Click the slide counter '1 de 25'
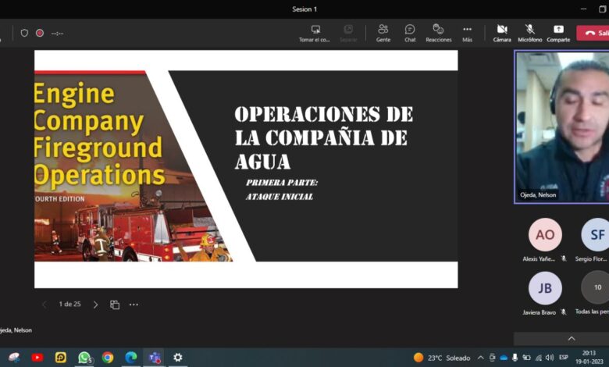Image resolution: width=609 pixels, height=367 pixels. (70, 304)
